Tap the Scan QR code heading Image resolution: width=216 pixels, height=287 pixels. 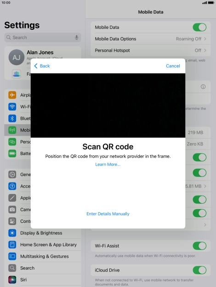pos(108,147)
